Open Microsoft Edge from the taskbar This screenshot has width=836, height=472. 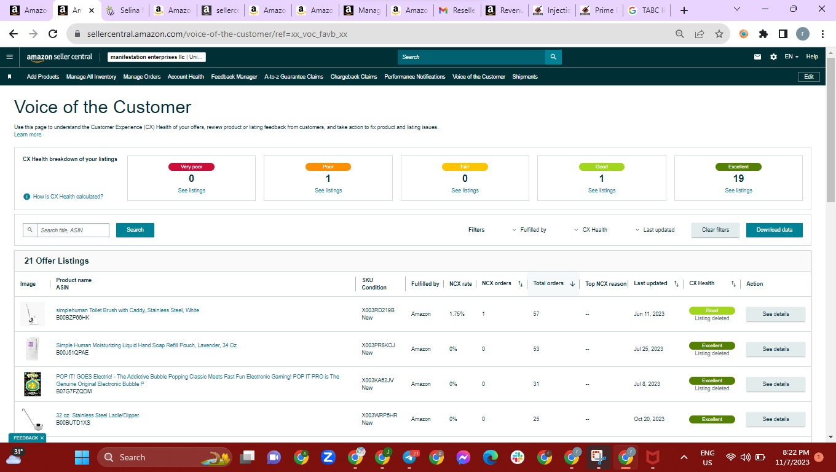pyautogui.click(x=490, y=457)
